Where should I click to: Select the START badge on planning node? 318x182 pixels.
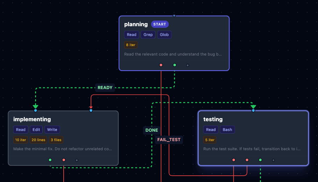(160, 24)
